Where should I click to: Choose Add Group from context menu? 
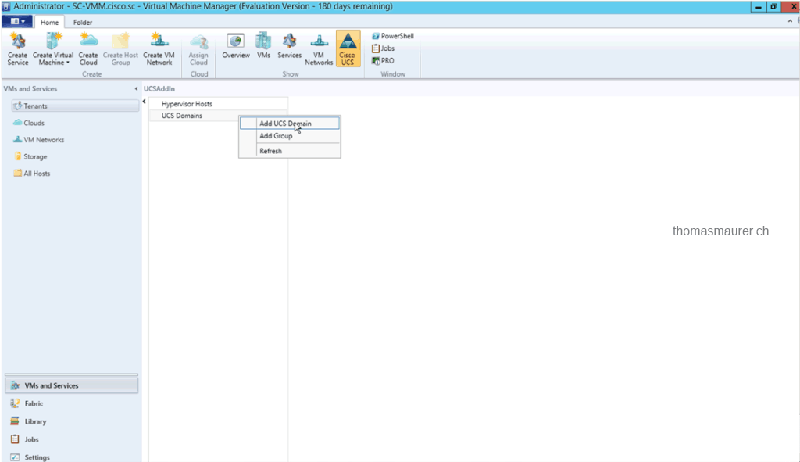pos(290,136)
